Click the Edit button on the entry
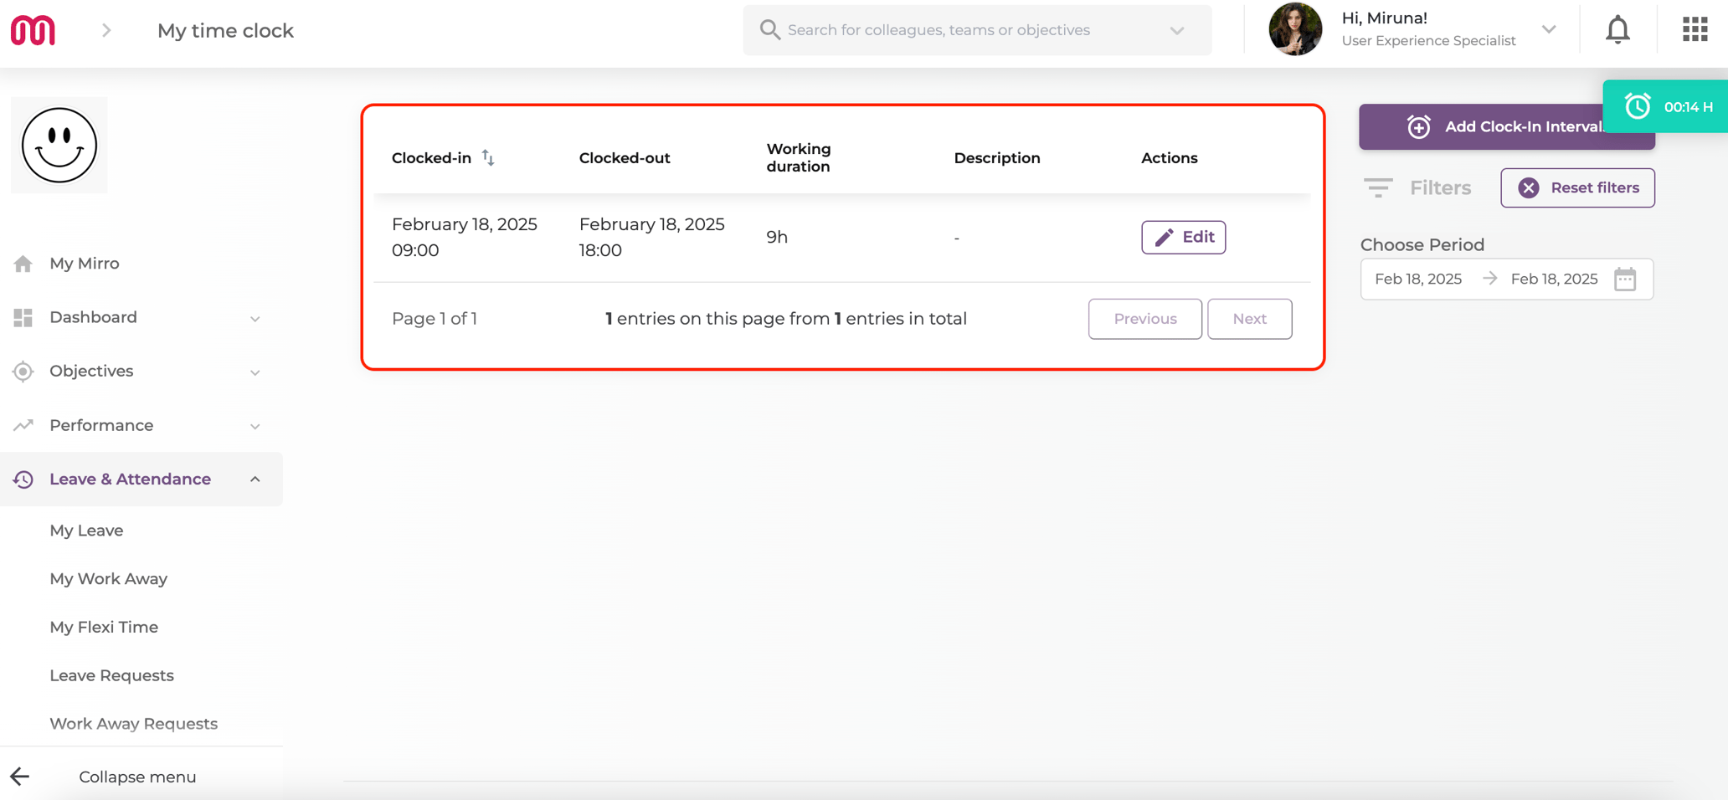 1183,237
